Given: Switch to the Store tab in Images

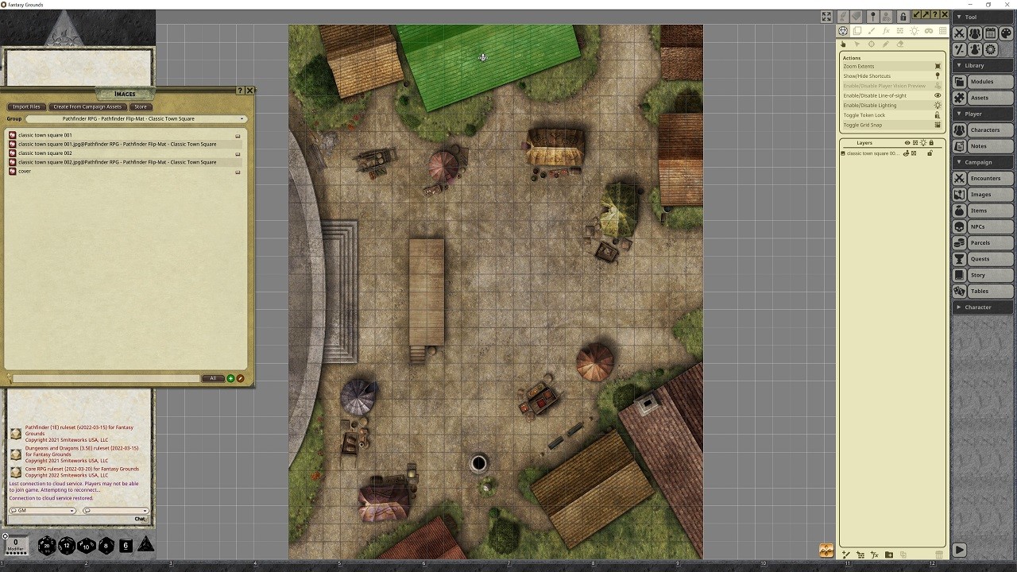Looking at the screenshot, I should (x=141, y=106).
